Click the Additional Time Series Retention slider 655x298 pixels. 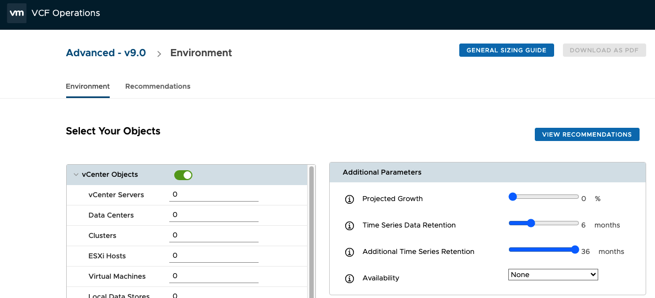click(x=543, y=250)
